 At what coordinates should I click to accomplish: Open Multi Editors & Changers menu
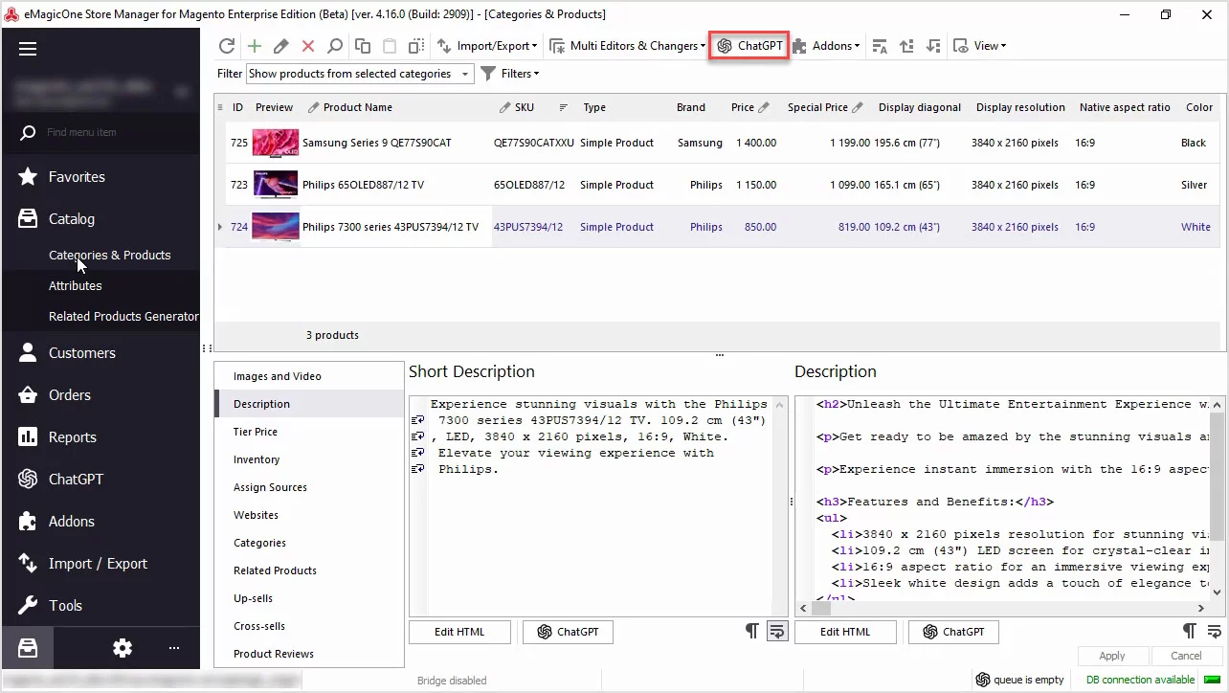pos(626,46)
